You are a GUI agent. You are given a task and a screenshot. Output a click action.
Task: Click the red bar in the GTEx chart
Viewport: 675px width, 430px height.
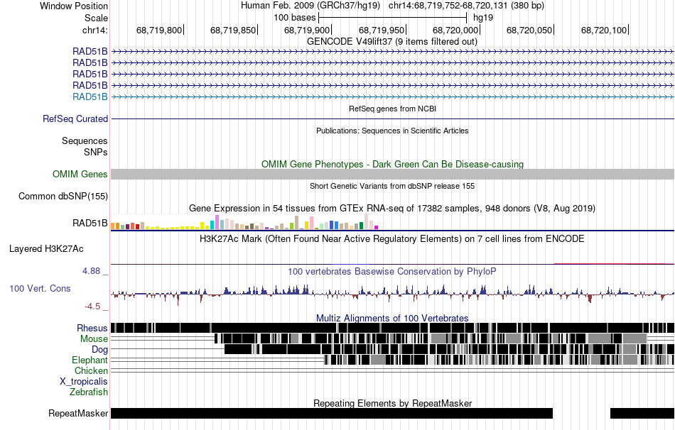[137, 226]
